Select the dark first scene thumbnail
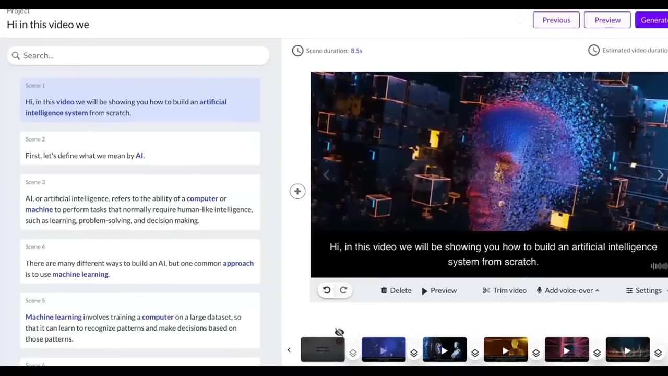 coord(323,349)
